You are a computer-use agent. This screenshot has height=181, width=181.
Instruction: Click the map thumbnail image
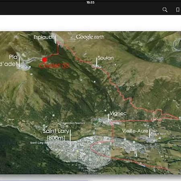90,103
